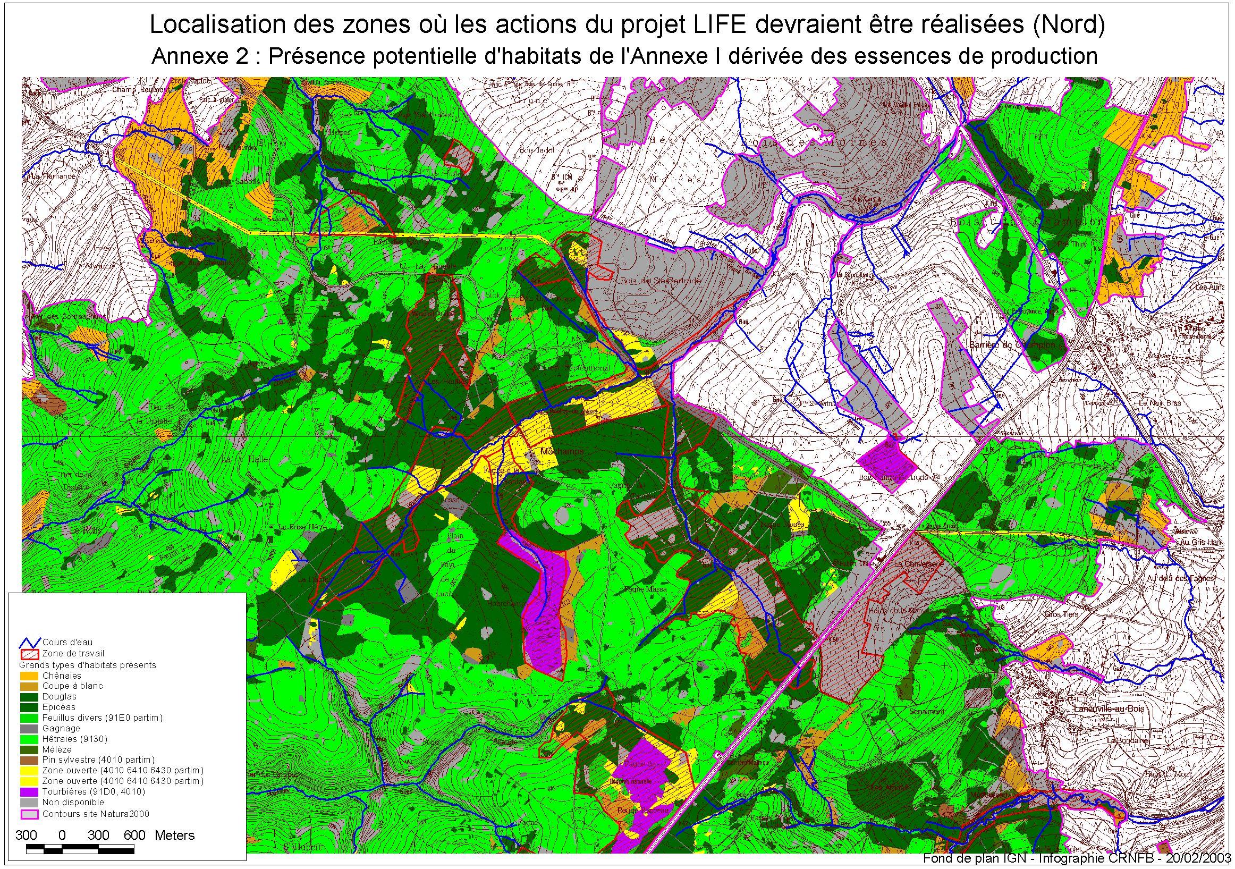Image resolution: width=1235 pixels, height=869 pixels.
Task: Click the Non disponible legend swatch
Action: click(30, 803)
